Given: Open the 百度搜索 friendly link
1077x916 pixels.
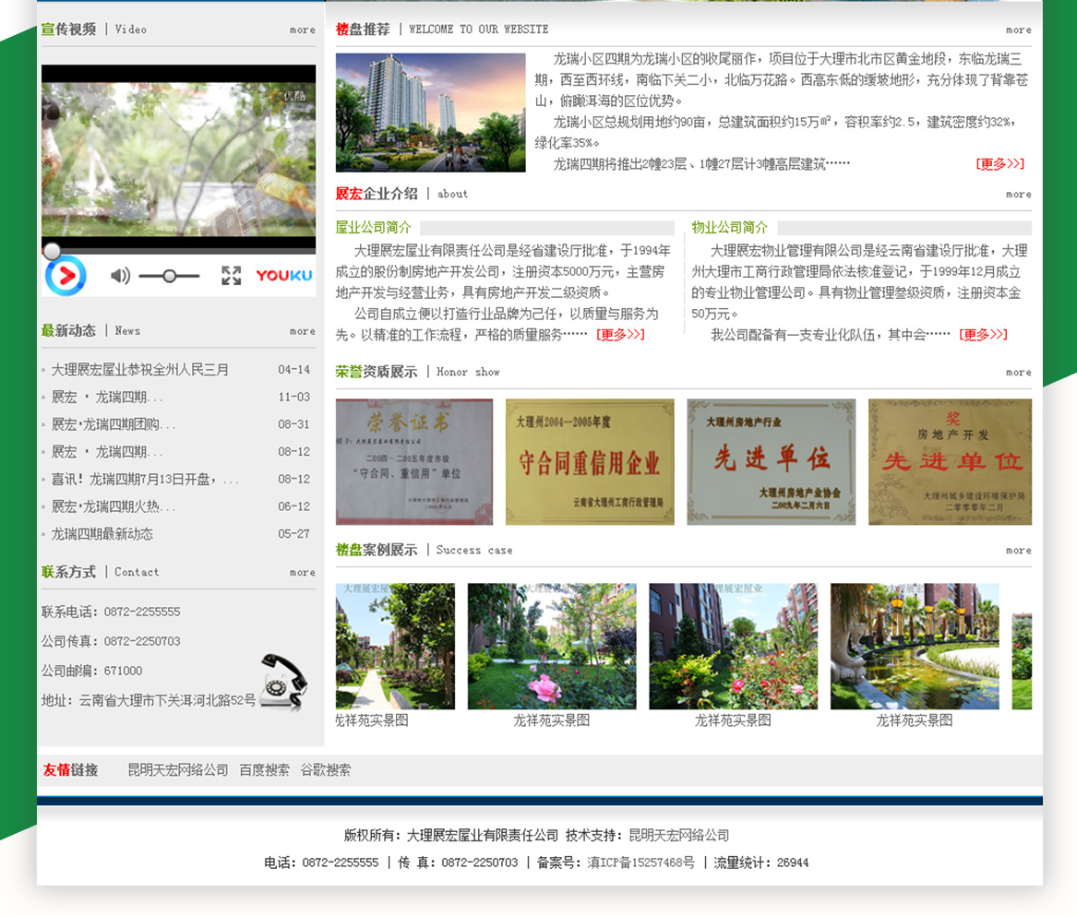Looking at the screenshot, I should click(x=264, y=770).
